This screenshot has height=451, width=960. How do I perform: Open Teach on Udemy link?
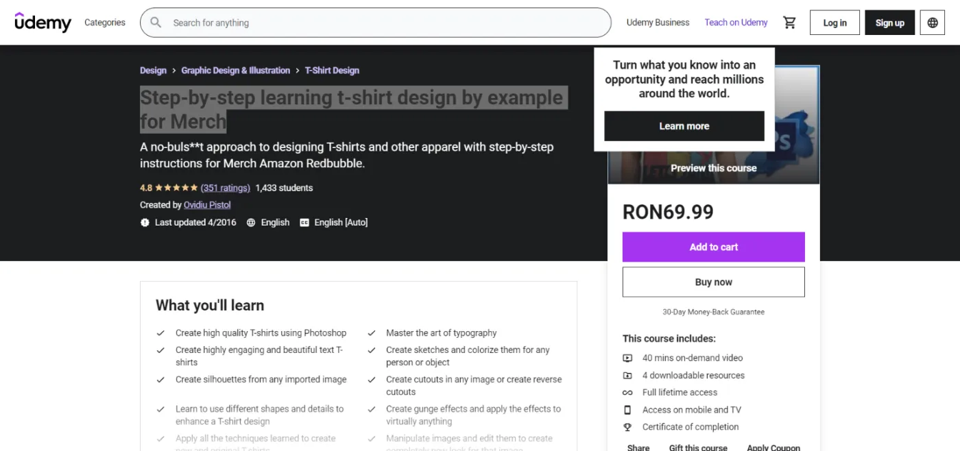[736, 23]
